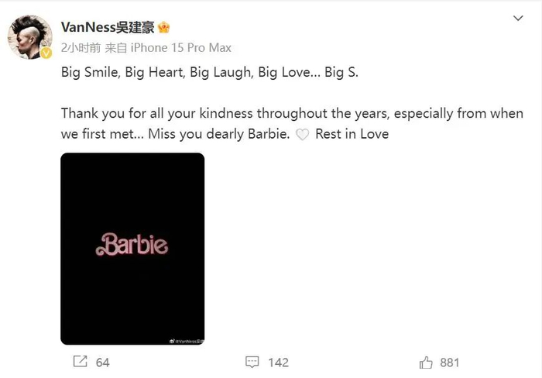Click the repost share icon
Viewport: 542px width, 378px height.
point(79,362)
